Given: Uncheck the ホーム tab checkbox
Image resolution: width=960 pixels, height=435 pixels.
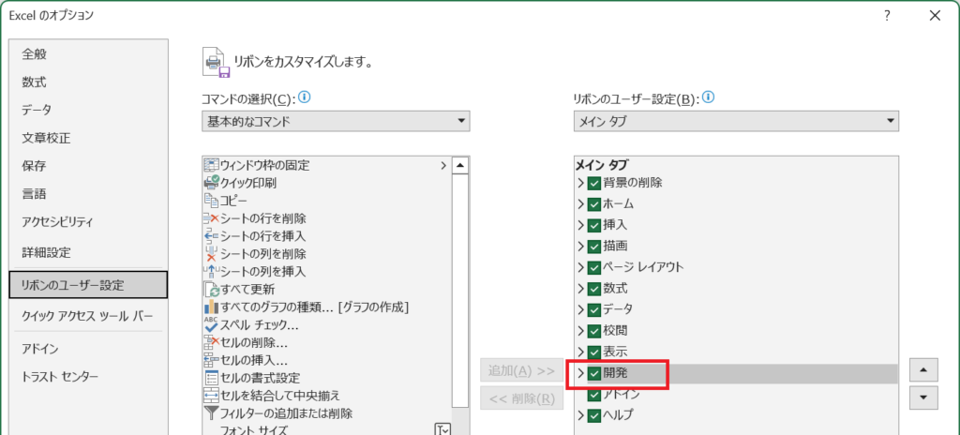Looking at the screenshot, I should tap(593, 204).
